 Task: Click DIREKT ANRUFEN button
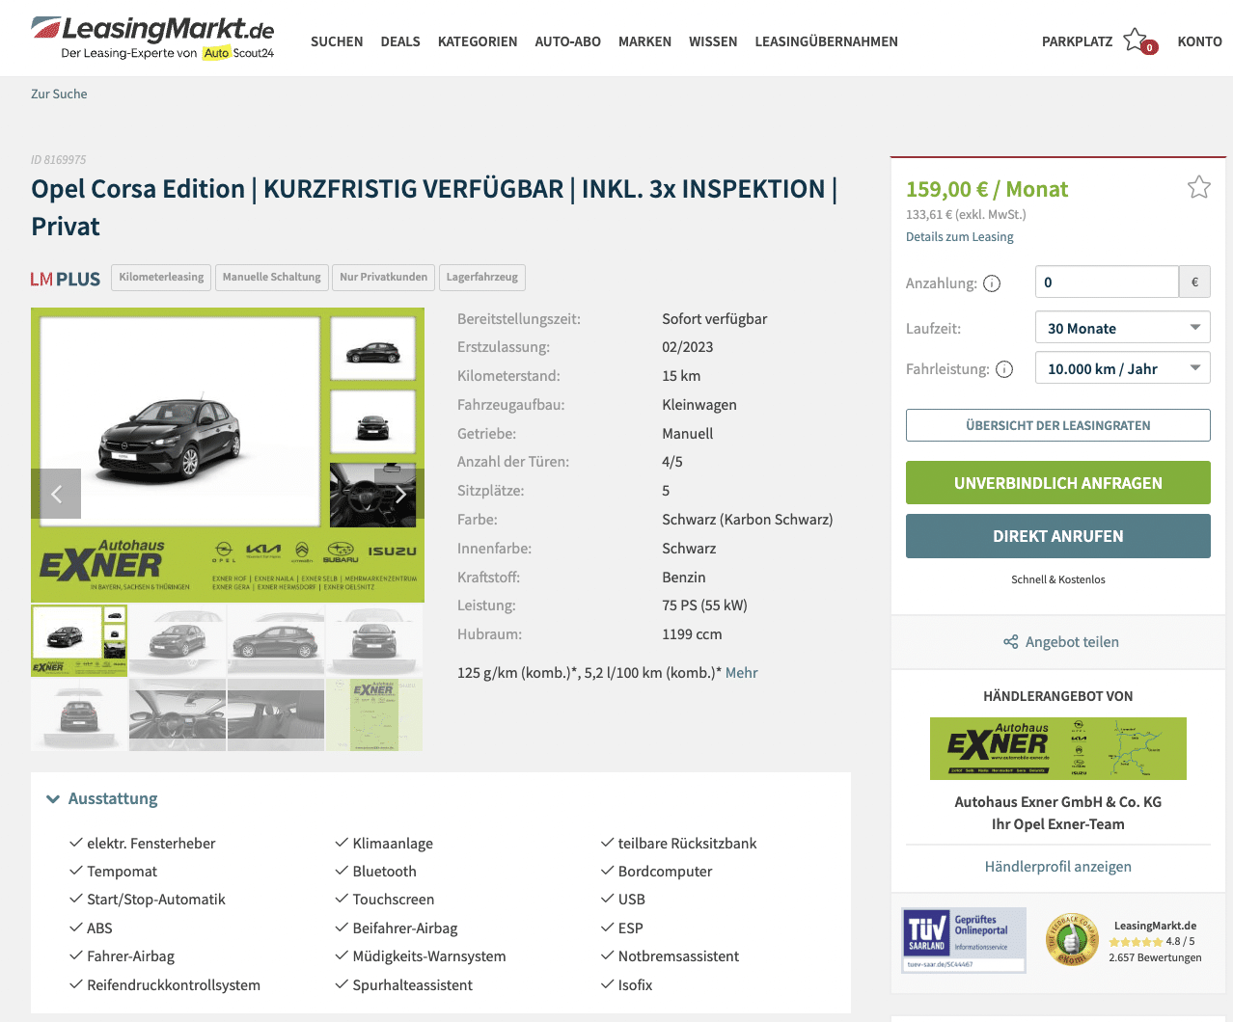(x=1057, y=536)
